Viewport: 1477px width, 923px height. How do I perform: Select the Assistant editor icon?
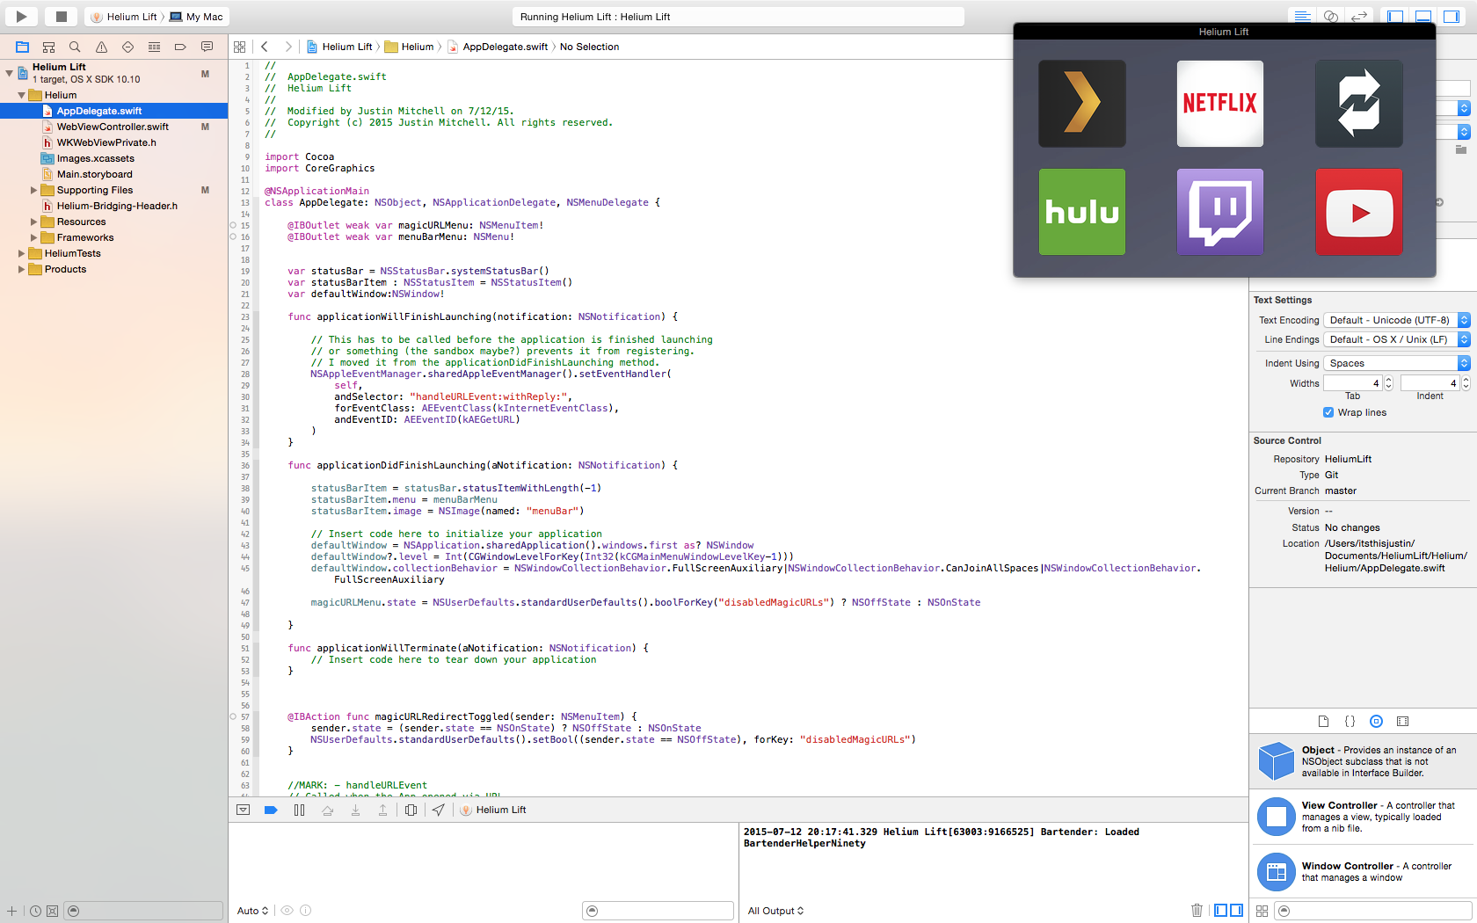pos(1330,16)
